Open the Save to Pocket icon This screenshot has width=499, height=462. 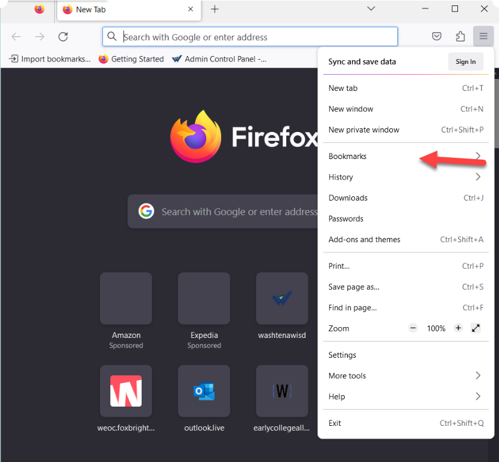436,36
